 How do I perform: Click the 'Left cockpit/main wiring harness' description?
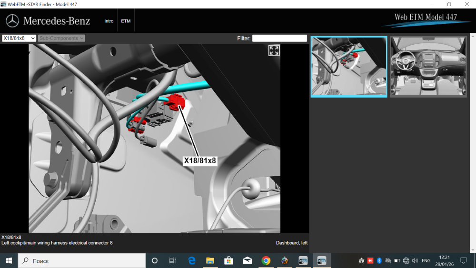57,243
